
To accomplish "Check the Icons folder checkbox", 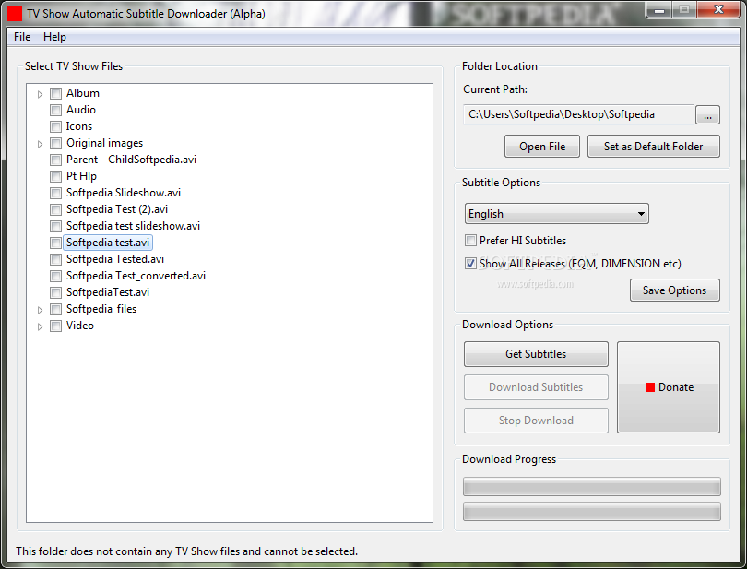I will (55, 126).
